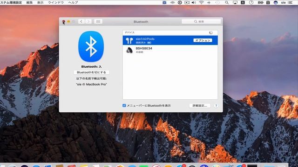Click the blue pixelated icon in the menu bar

coord(164,2)
